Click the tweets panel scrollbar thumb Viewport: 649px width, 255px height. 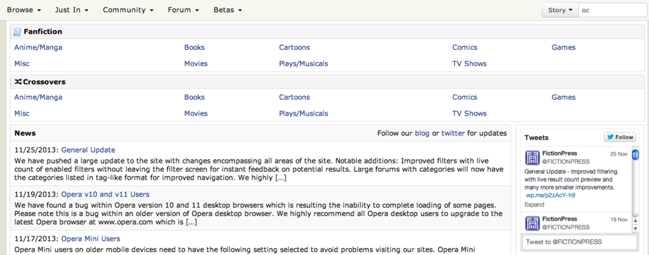(635, 154)
